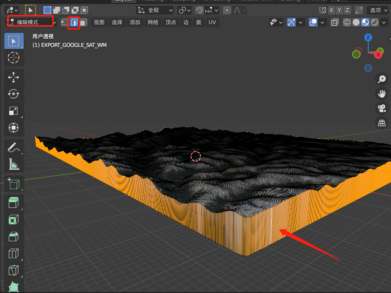Select the Rotate tool
Viewport: 391px width, 293px height.
point(14,94)
